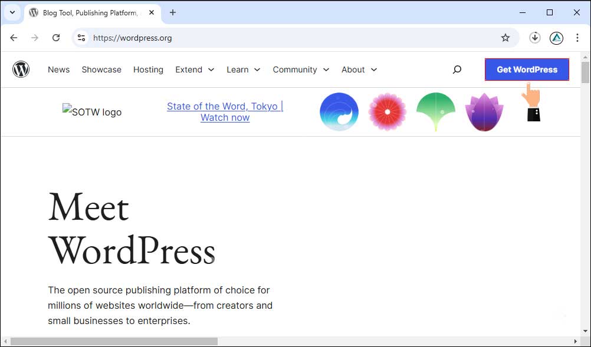Open the tab search dropdown arrow
Screen dimensions: 591x347
tap(12, 12)
